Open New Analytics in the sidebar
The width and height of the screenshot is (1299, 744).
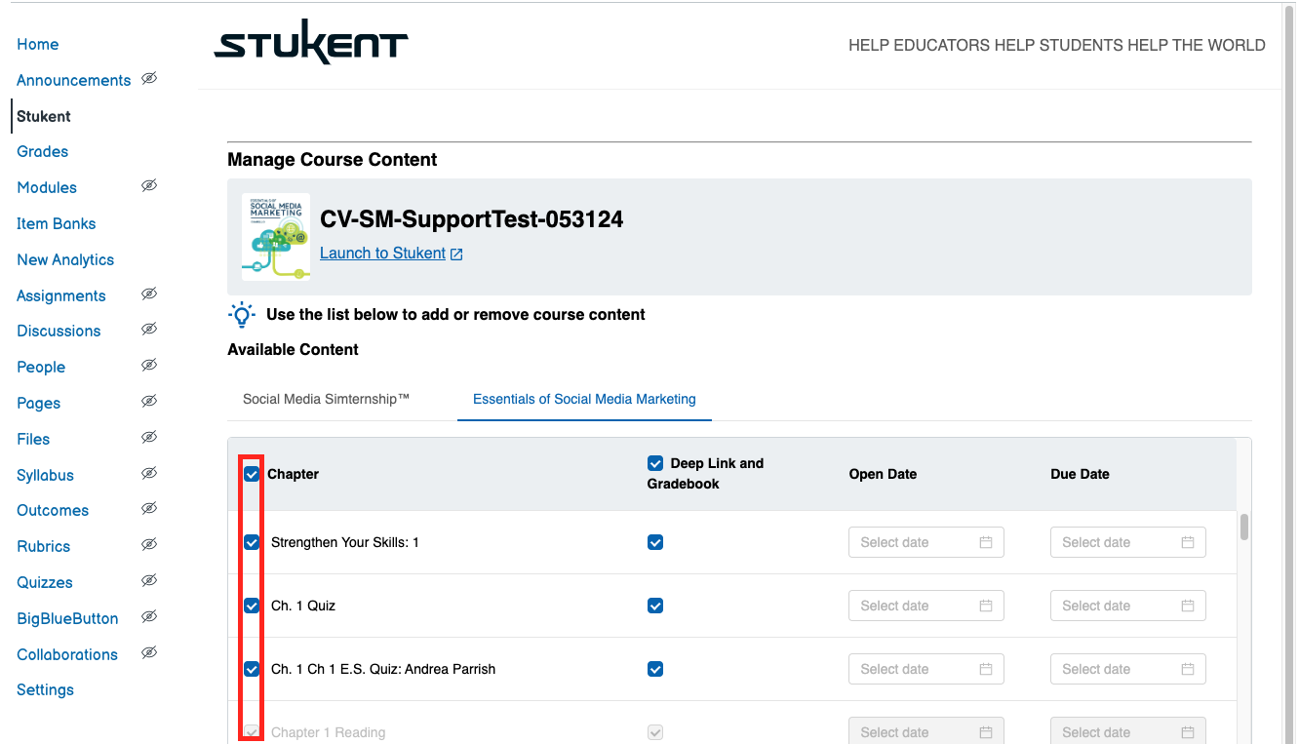pos(65,259)
